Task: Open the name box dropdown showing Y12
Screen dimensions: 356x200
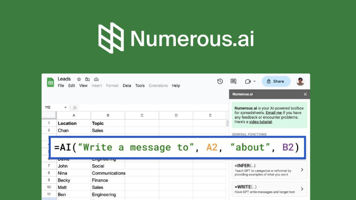Action: click(66, 108)
